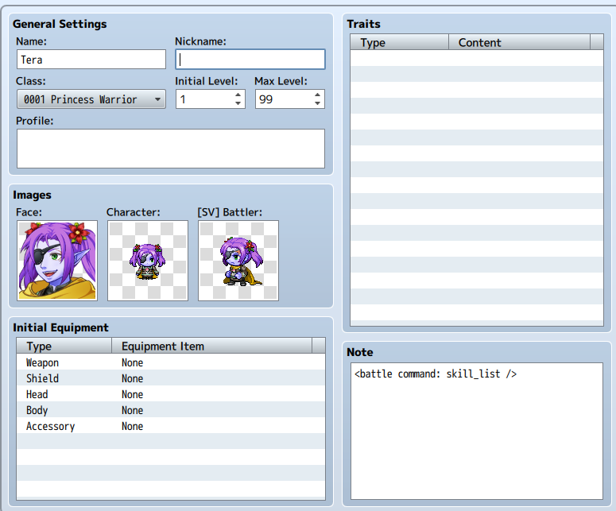Screen dimensions: 616x511
Task: Click None value for Body
Action: (x=133, y=410)
